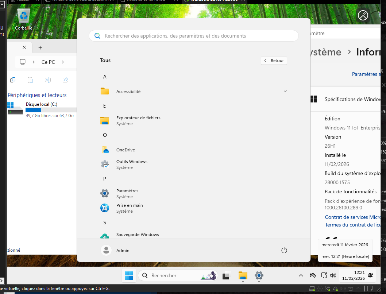Launch OneDrive from the Start menu

pyautogui.click(x=125, y=150)
